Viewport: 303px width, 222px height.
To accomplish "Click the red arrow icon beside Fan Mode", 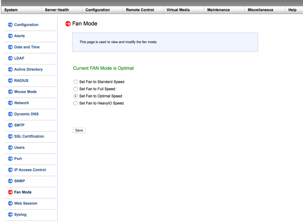I will coord(10,192).
